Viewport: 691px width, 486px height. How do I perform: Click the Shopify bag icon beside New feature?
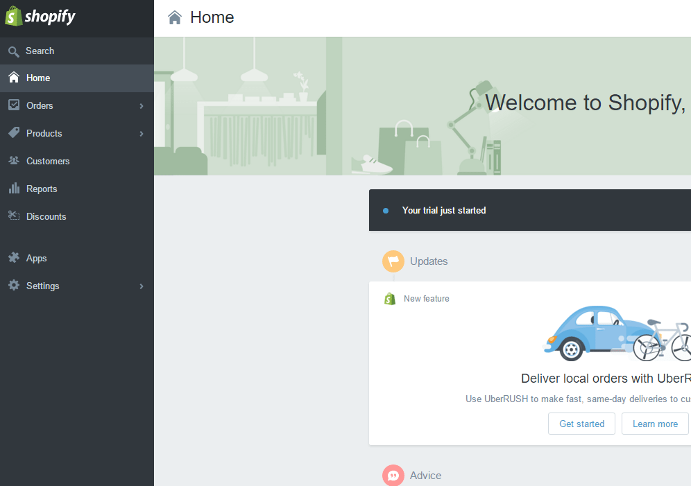click(x=390, y=299)
